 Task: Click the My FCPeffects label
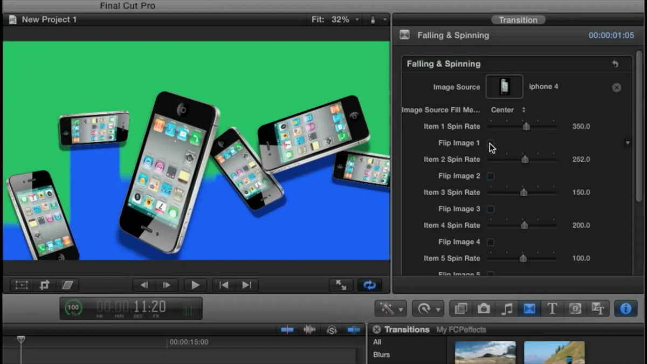[x=461, y=329]
